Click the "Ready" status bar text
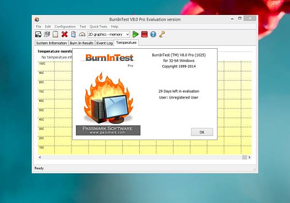Screen dimensions: 290x203 [x=39, y=168]
